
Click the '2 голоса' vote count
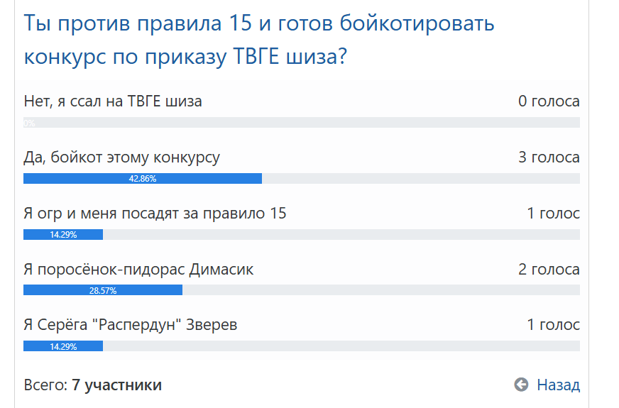(549, 270)
